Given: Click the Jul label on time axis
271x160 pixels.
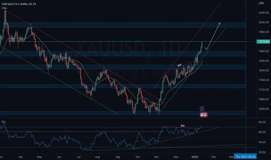Looking at the screenshot, I should [79, 157].
